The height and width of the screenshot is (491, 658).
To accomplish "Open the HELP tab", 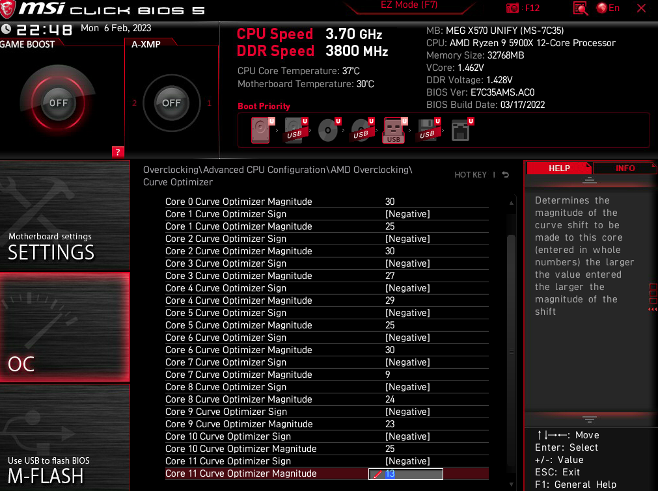I will tap(559, 168).
